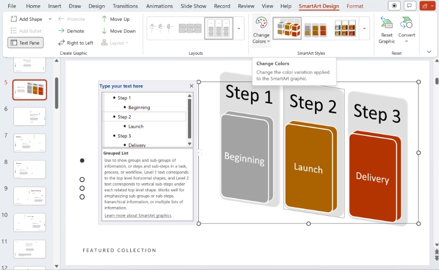Click the orange 'Launch' SmartArt shape
The width and height of the screenshot is (439, 270).
(309, 167)
